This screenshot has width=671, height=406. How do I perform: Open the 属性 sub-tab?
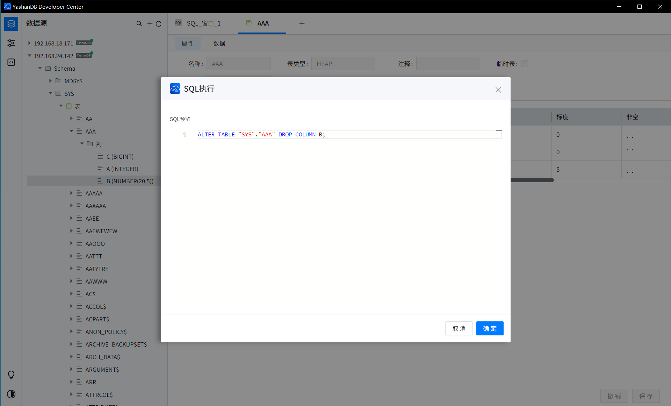point(188,43)
